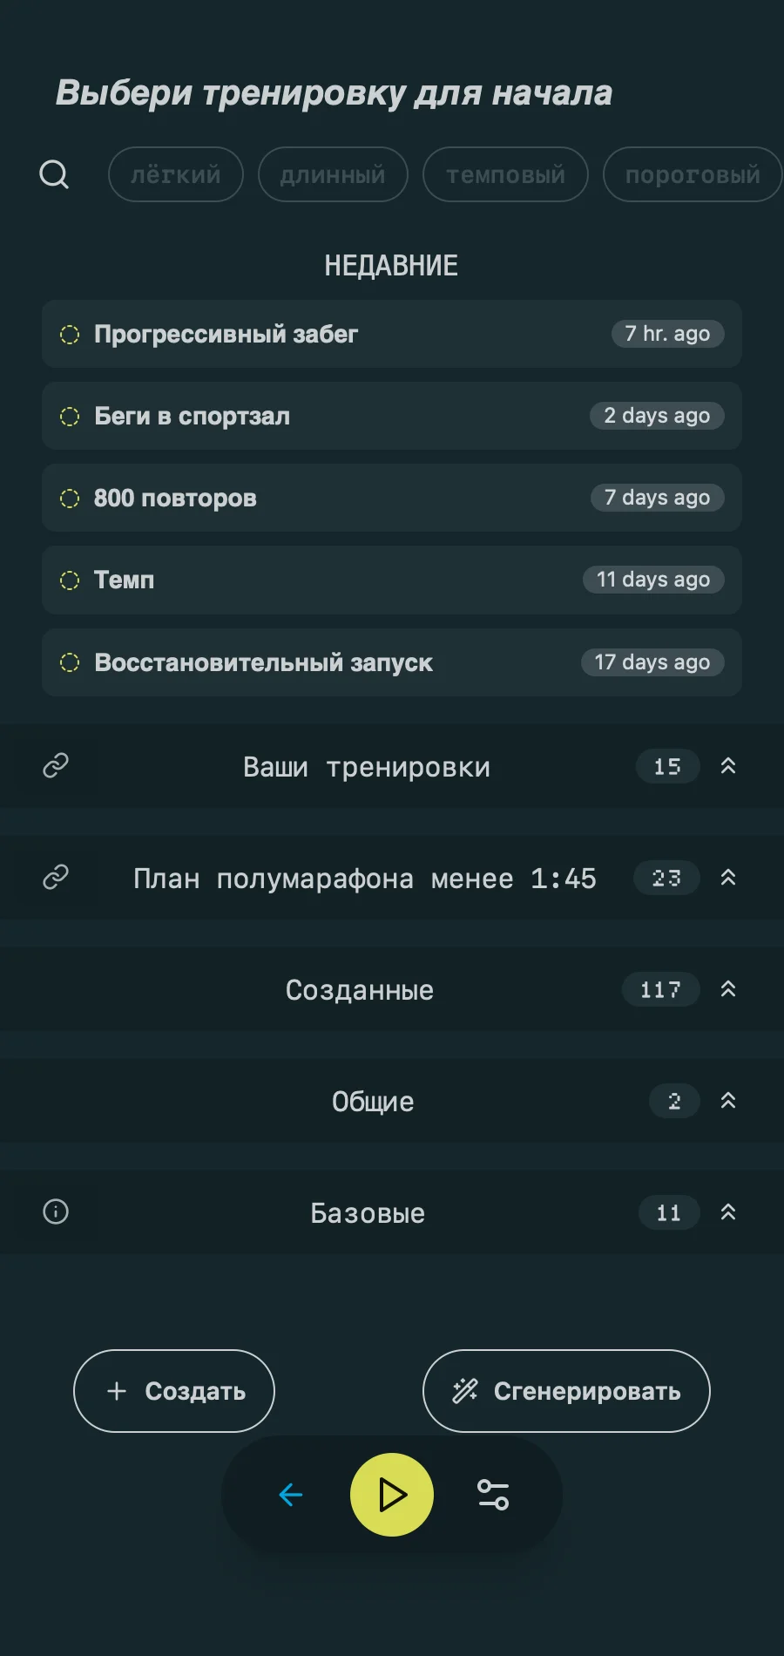Select the пороговый filter chip
This screenshot has width=784, height=1656.
(692, 175)
